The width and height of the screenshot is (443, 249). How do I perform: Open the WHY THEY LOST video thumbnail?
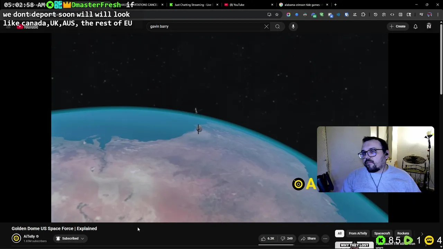pyautogui.click(x=354, y=245)
